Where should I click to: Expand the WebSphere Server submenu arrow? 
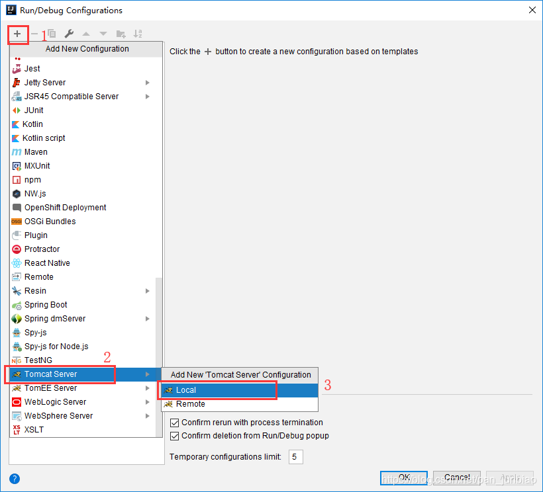[148, 416]
